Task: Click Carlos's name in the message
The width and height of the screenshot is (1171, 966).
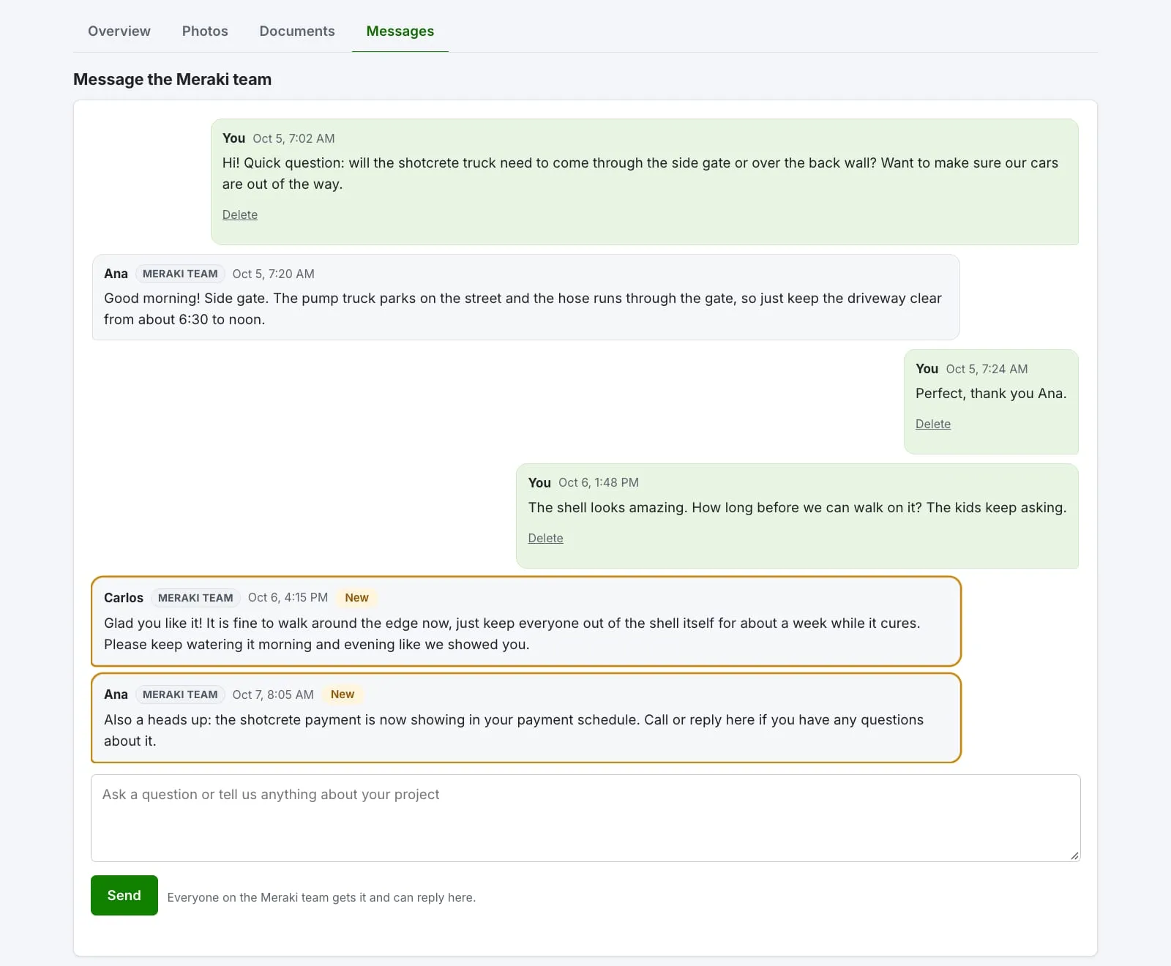Action: tap(124, 598)
